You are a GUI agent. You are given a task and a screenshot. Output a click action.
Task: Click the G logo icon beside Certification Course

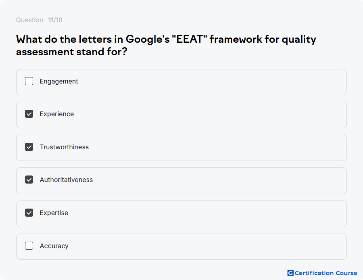point(290,273)
